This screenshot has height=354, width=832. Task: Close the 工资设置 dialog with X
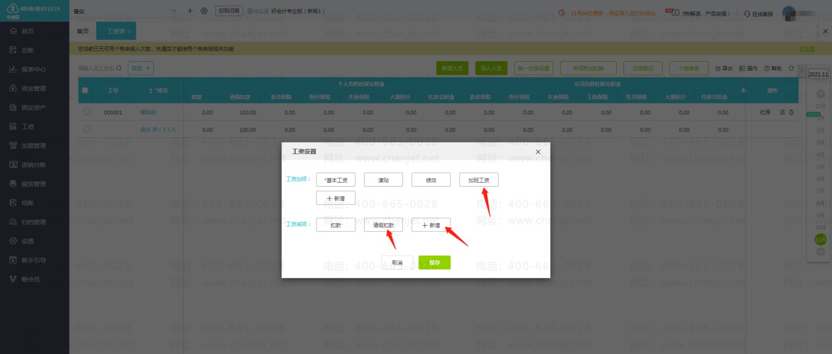click(538, 152)
